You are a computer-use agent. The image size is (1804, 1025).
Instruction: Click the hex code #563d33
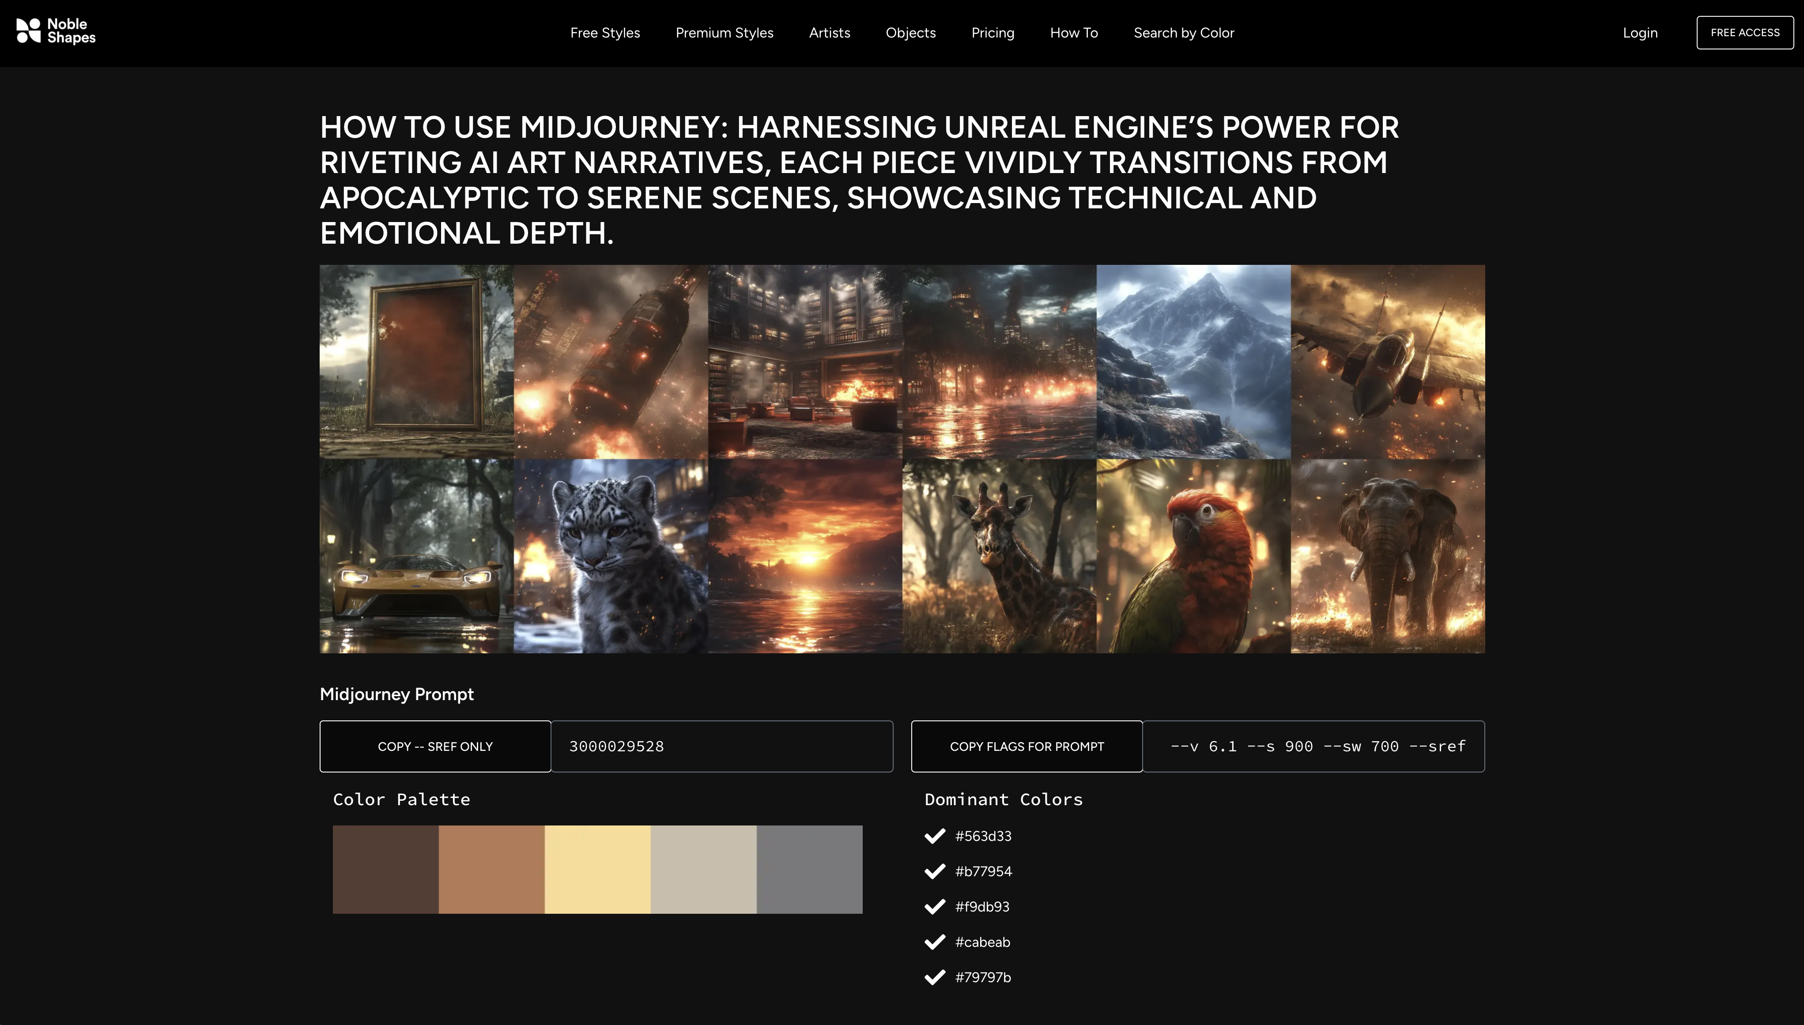click(x=983, y=837)
